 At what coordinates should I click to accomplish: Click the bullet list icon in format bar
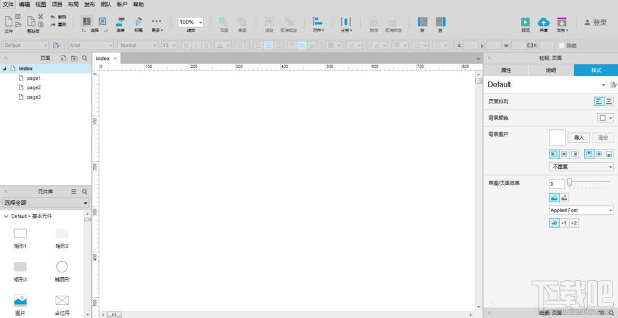pyautogui.click(x=240, y=45)
